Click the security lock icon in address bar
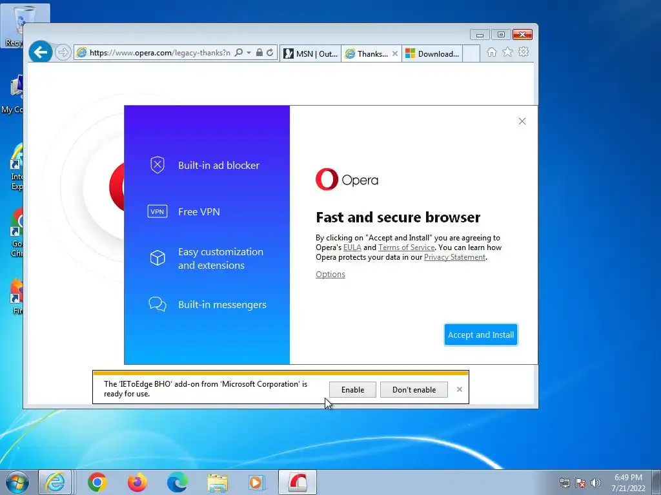The height and width of the screenshot is (495, 661). 259,53
